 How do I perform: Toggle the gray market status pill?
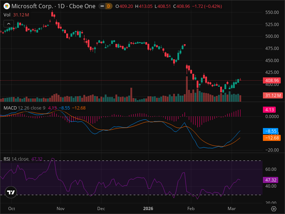(102, 6)
